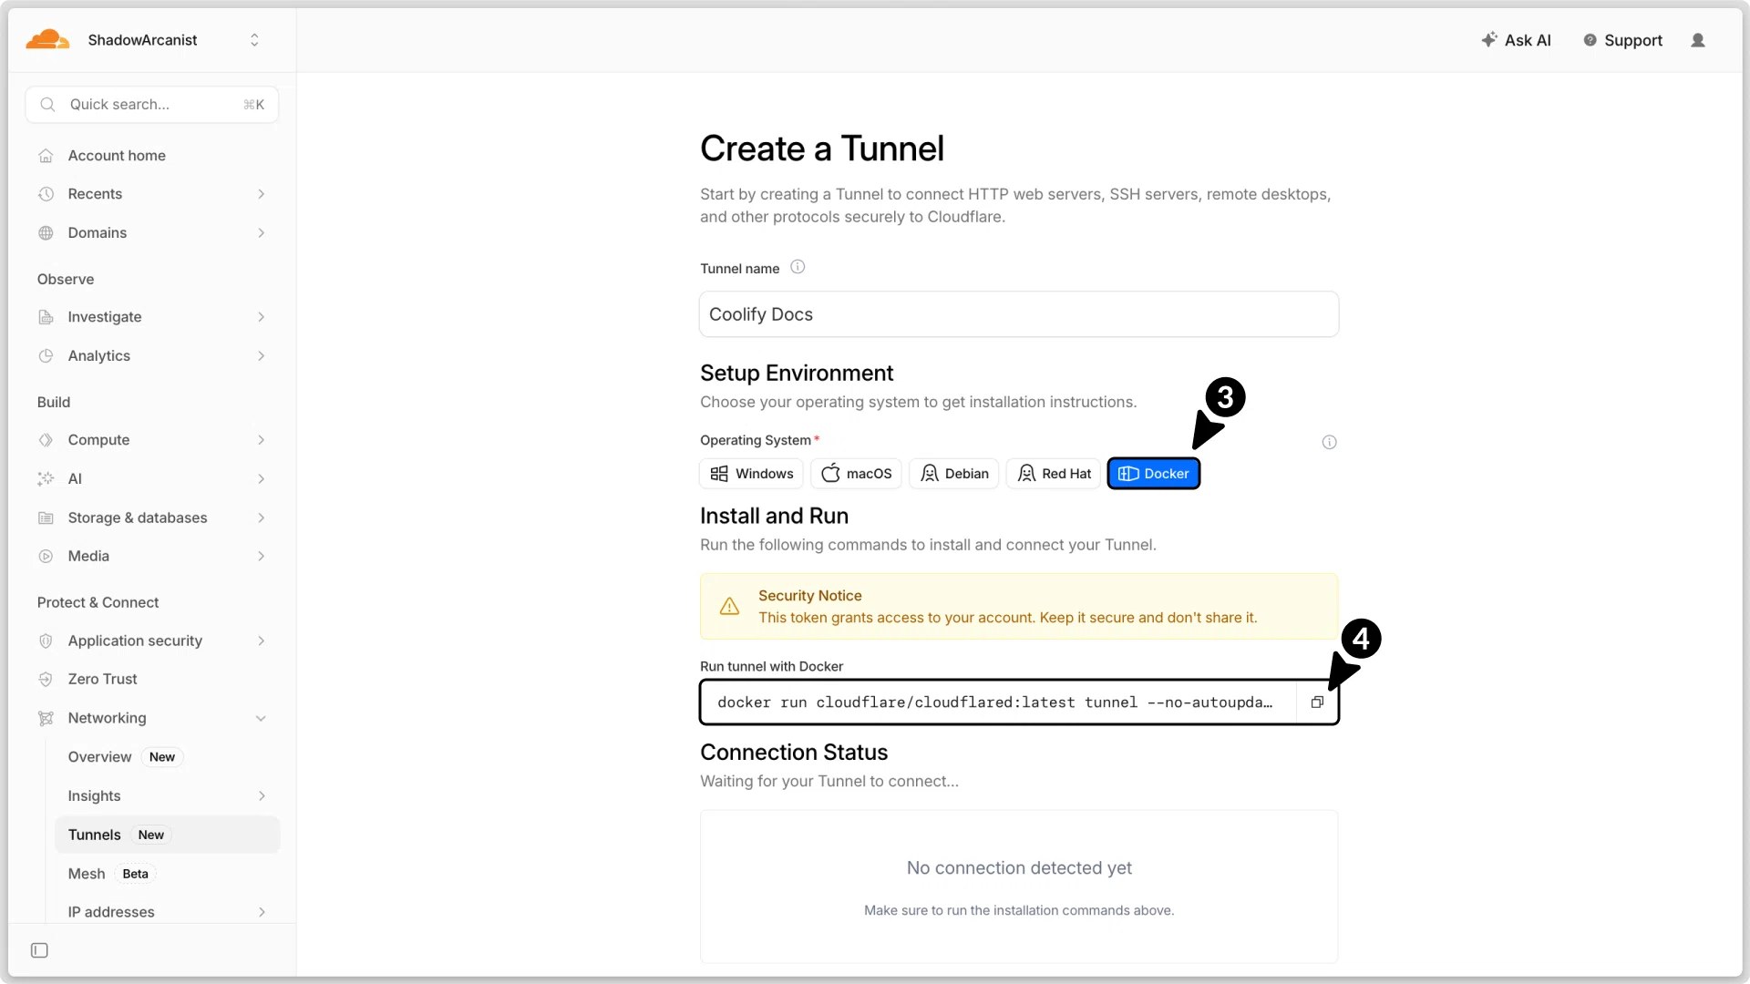Click the Recents clock icon
Viewport: 1750px width, 984px height.
coord(46,194)
